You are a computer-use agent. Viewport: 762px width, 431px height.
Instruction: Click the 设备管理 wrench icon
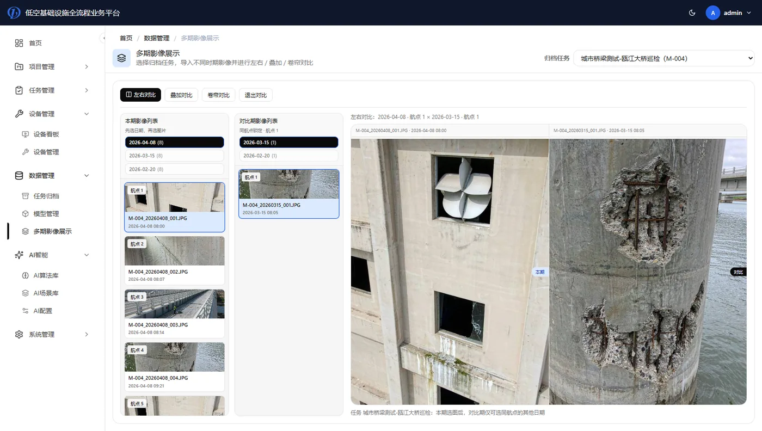[x=19, y=114]
